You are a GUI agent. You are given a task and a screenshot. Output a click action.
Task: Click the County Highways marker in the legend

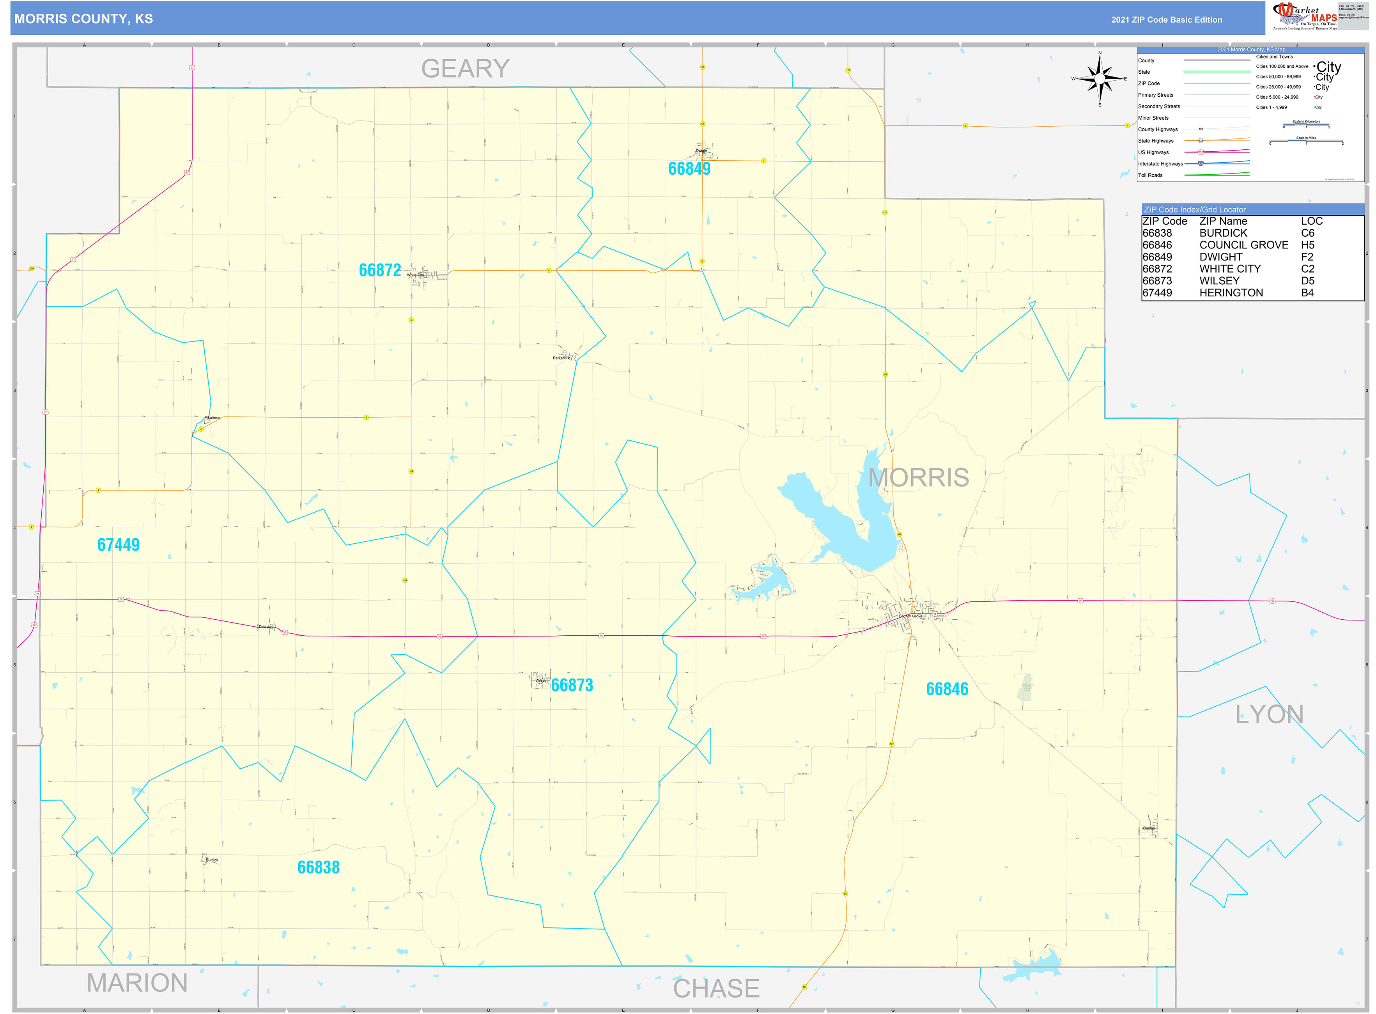click(1201, 129)
